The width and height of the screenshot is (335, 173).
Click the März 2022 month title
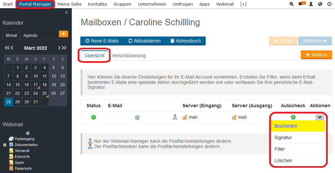36,48
